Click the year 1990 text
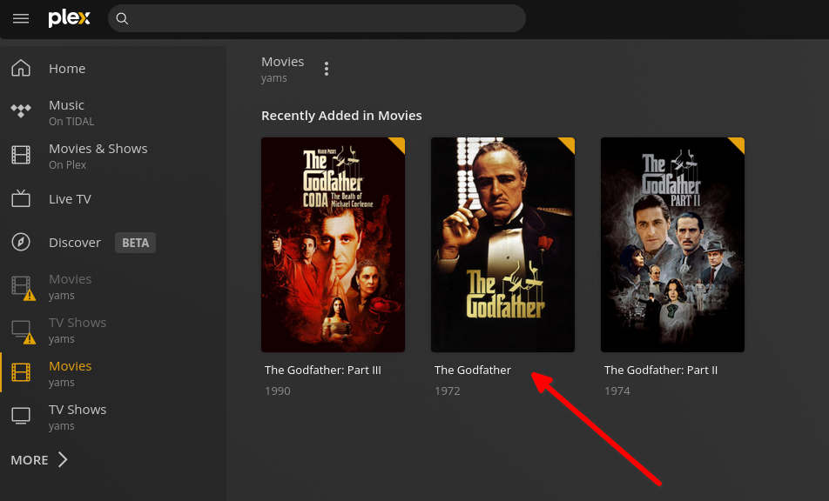Viewport: 829px width, 501px height. (x=278, y=391)
